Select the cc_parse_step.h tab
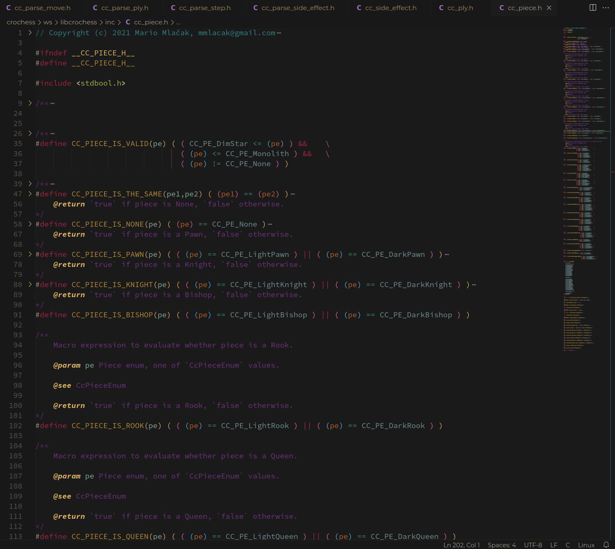 pyautogui.click(x=201, y=8)
